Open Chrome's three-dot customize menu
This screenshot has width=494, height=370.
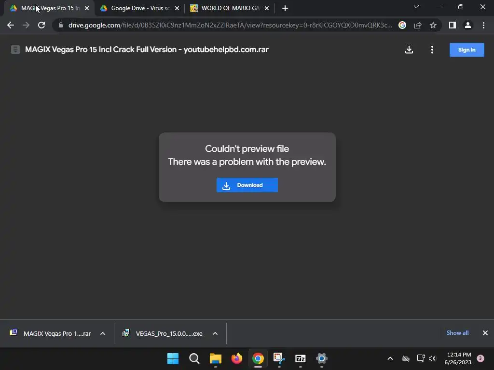483,25
